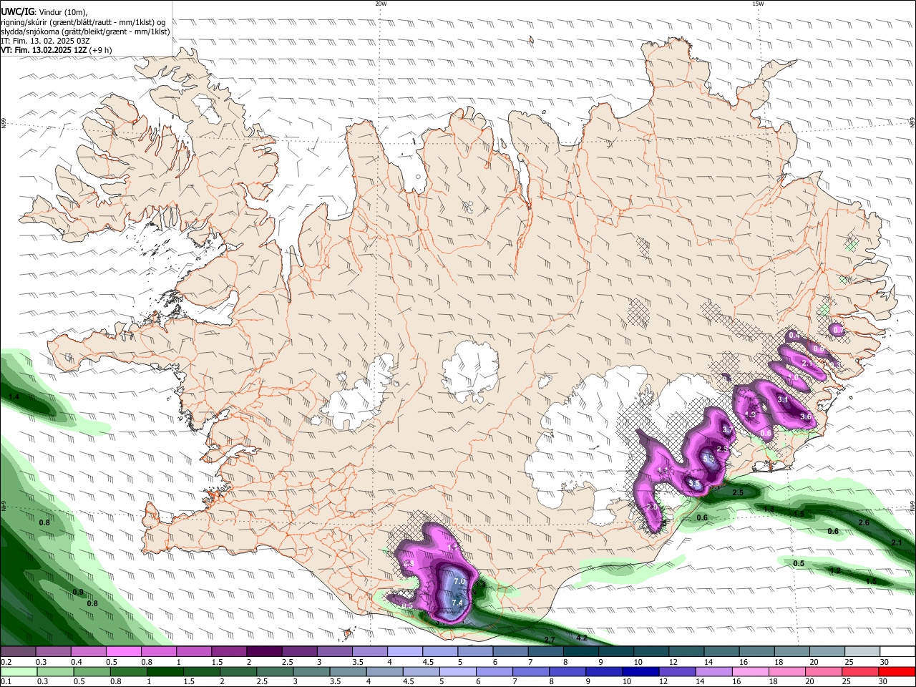Image resolution: width=916 pixels, height=687 pixels.
Task: Click the rain value '1.2' over the sea
Action: (834, 570)
